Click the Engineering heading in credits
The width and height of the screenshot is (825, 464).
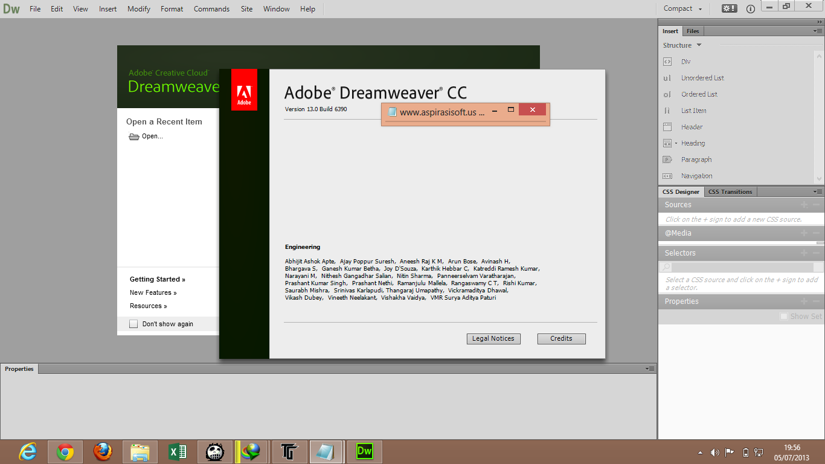[303, 247]
